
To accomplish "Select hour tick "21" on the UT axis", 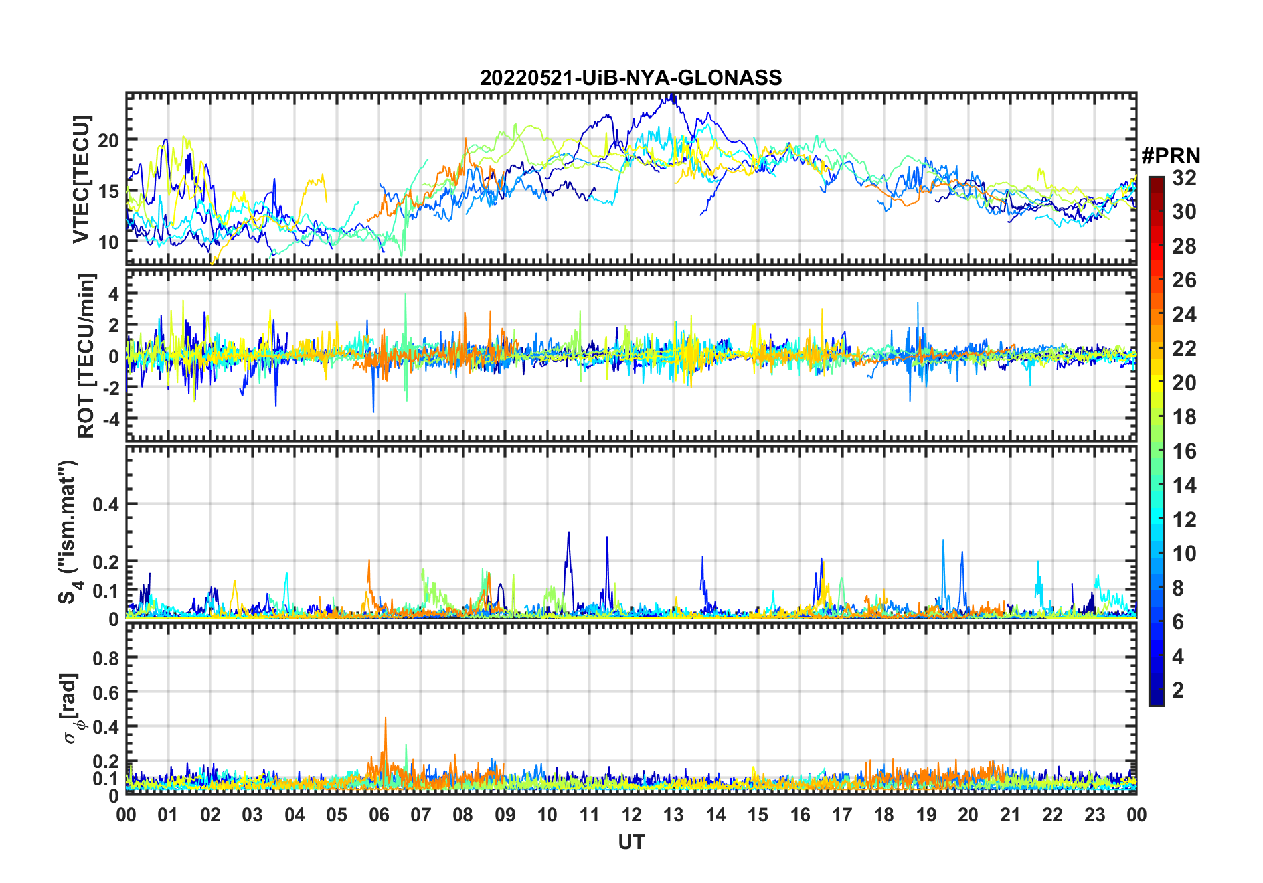I will tap(1010, 815).
